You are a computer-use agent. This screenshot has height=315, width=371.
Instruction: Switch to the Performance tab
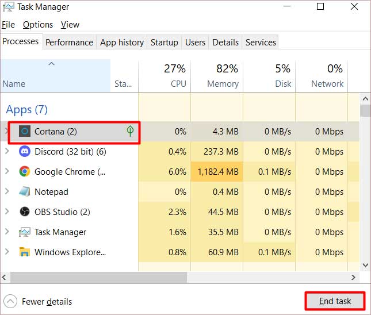(70, 43)
